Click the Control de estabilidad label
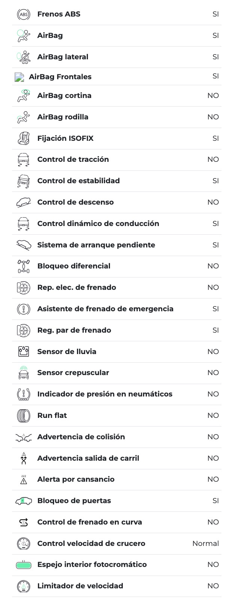Viewport: 244px width, 600px height. 78,181
